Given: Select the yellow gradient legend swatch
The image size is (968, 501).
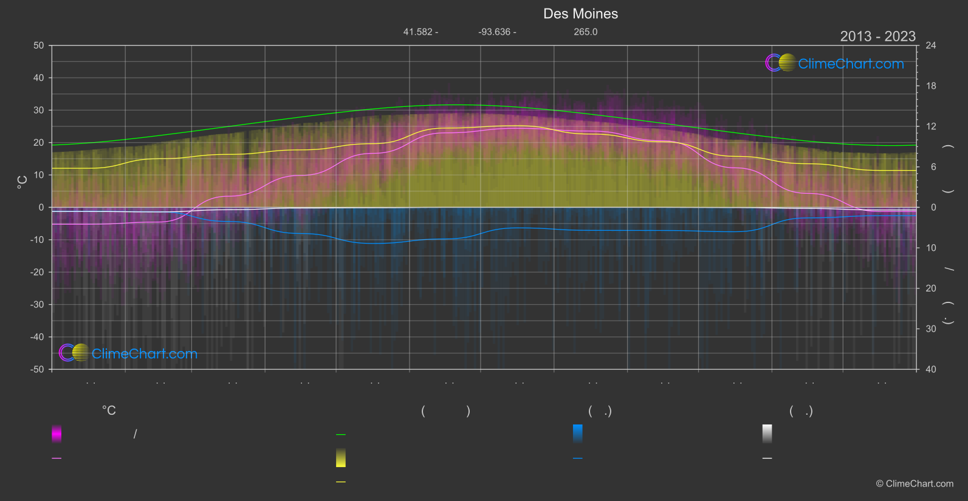Looking at the screenshot, I should [x=341, y=458].
